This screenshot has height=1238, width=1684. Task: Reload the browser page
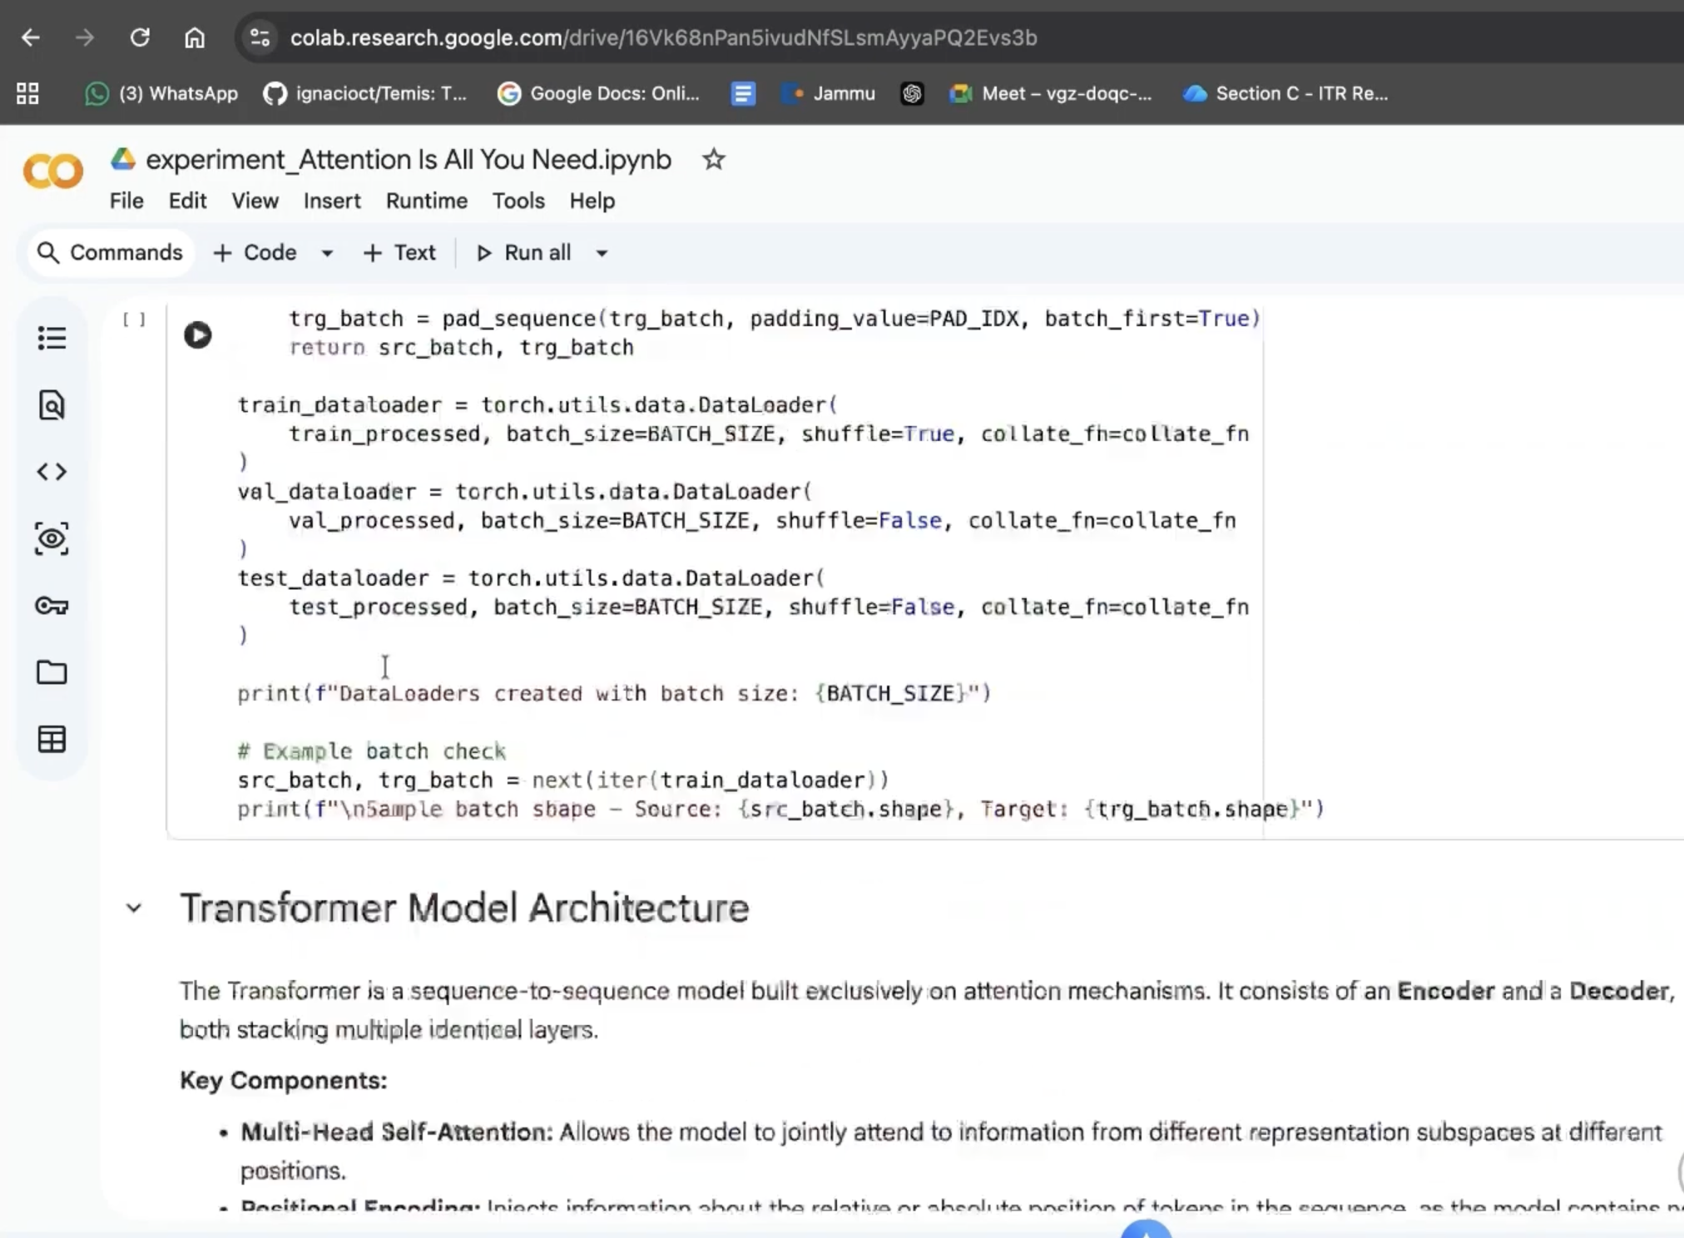click(x=140, y=37)
